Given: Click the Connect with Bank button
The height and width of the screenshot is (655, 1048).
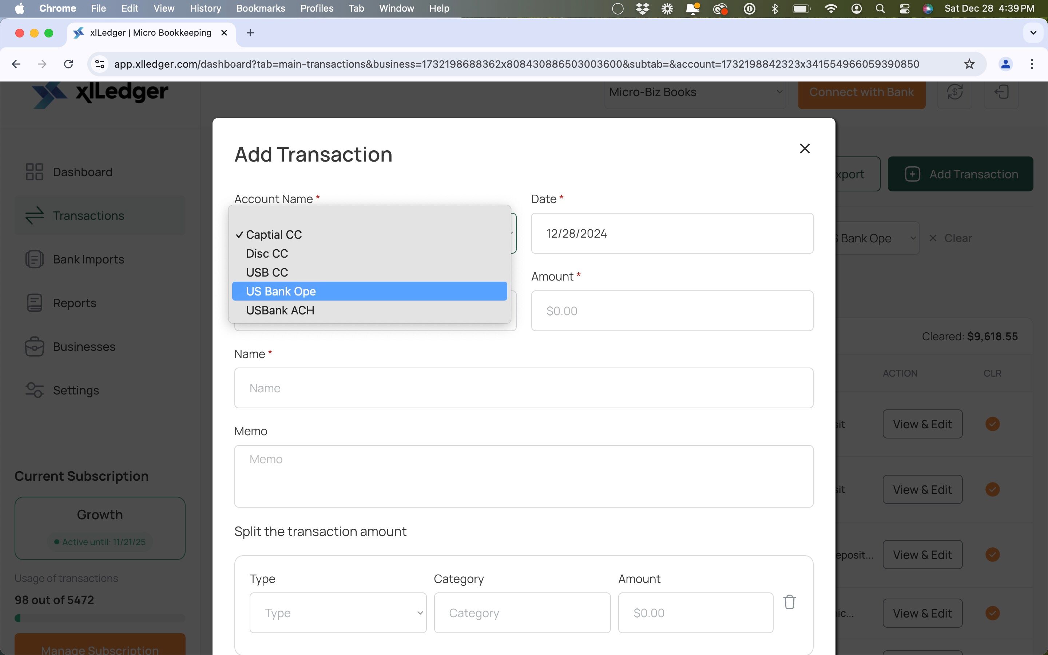Looking at the screenshot, I should [x=861, y=92].
